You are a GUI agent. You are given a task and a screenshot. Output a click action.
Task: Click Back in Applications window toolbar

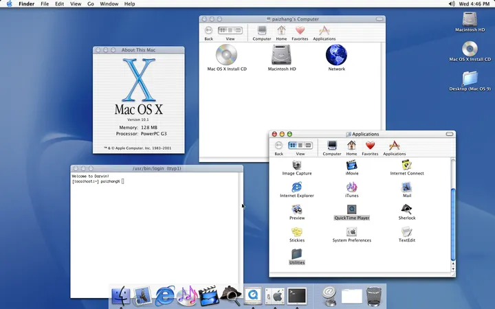(278, 148)
